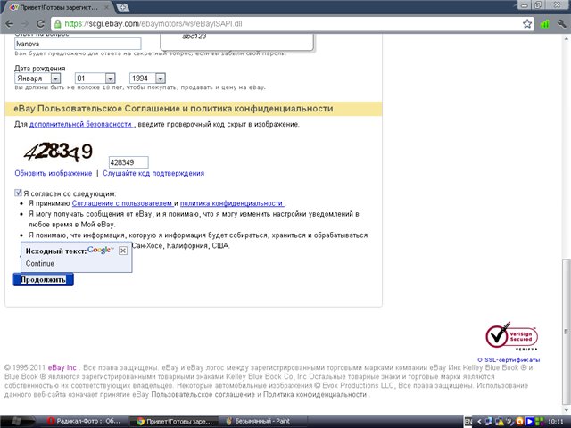Screen dimensions: 571x428
Task: Reload the page with the refresh icon
Action: (40, 24)
